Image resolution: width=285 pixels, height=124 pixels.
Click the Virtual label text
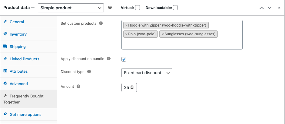pyautogui.click(x=128, y=8)
